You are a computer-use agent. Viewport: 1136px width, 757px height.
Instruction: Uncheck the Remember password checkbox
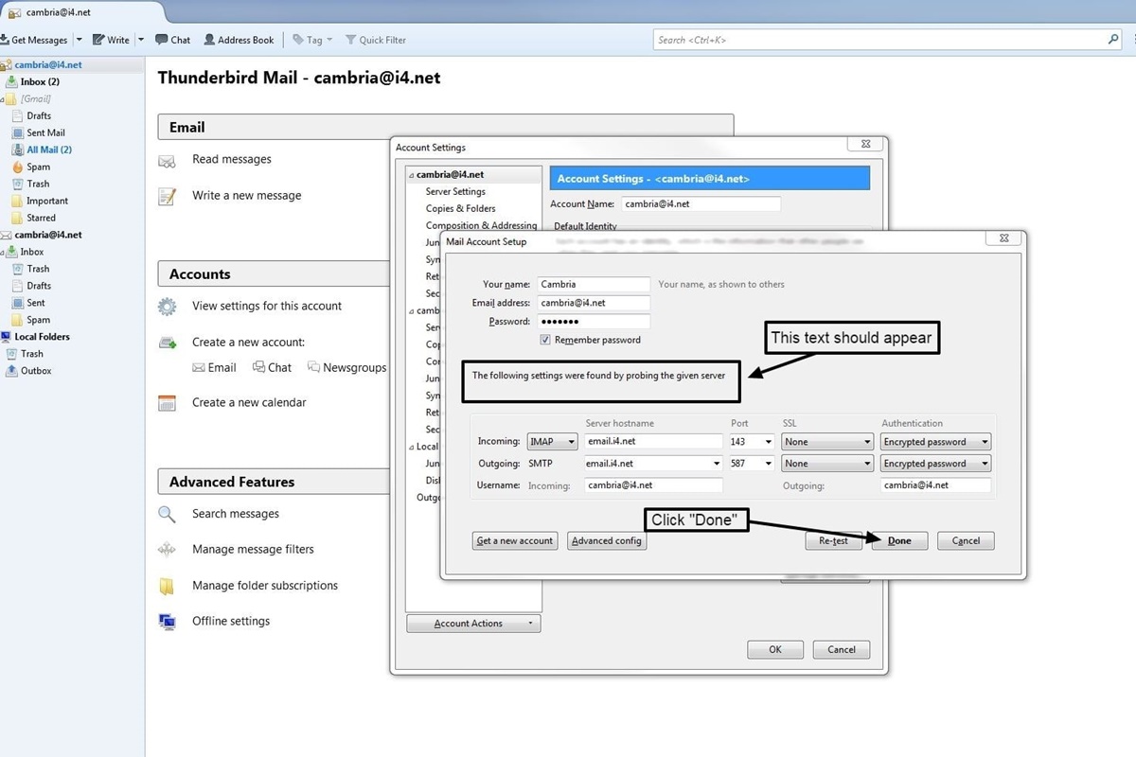pyautogui.click(x=545, y=340)
